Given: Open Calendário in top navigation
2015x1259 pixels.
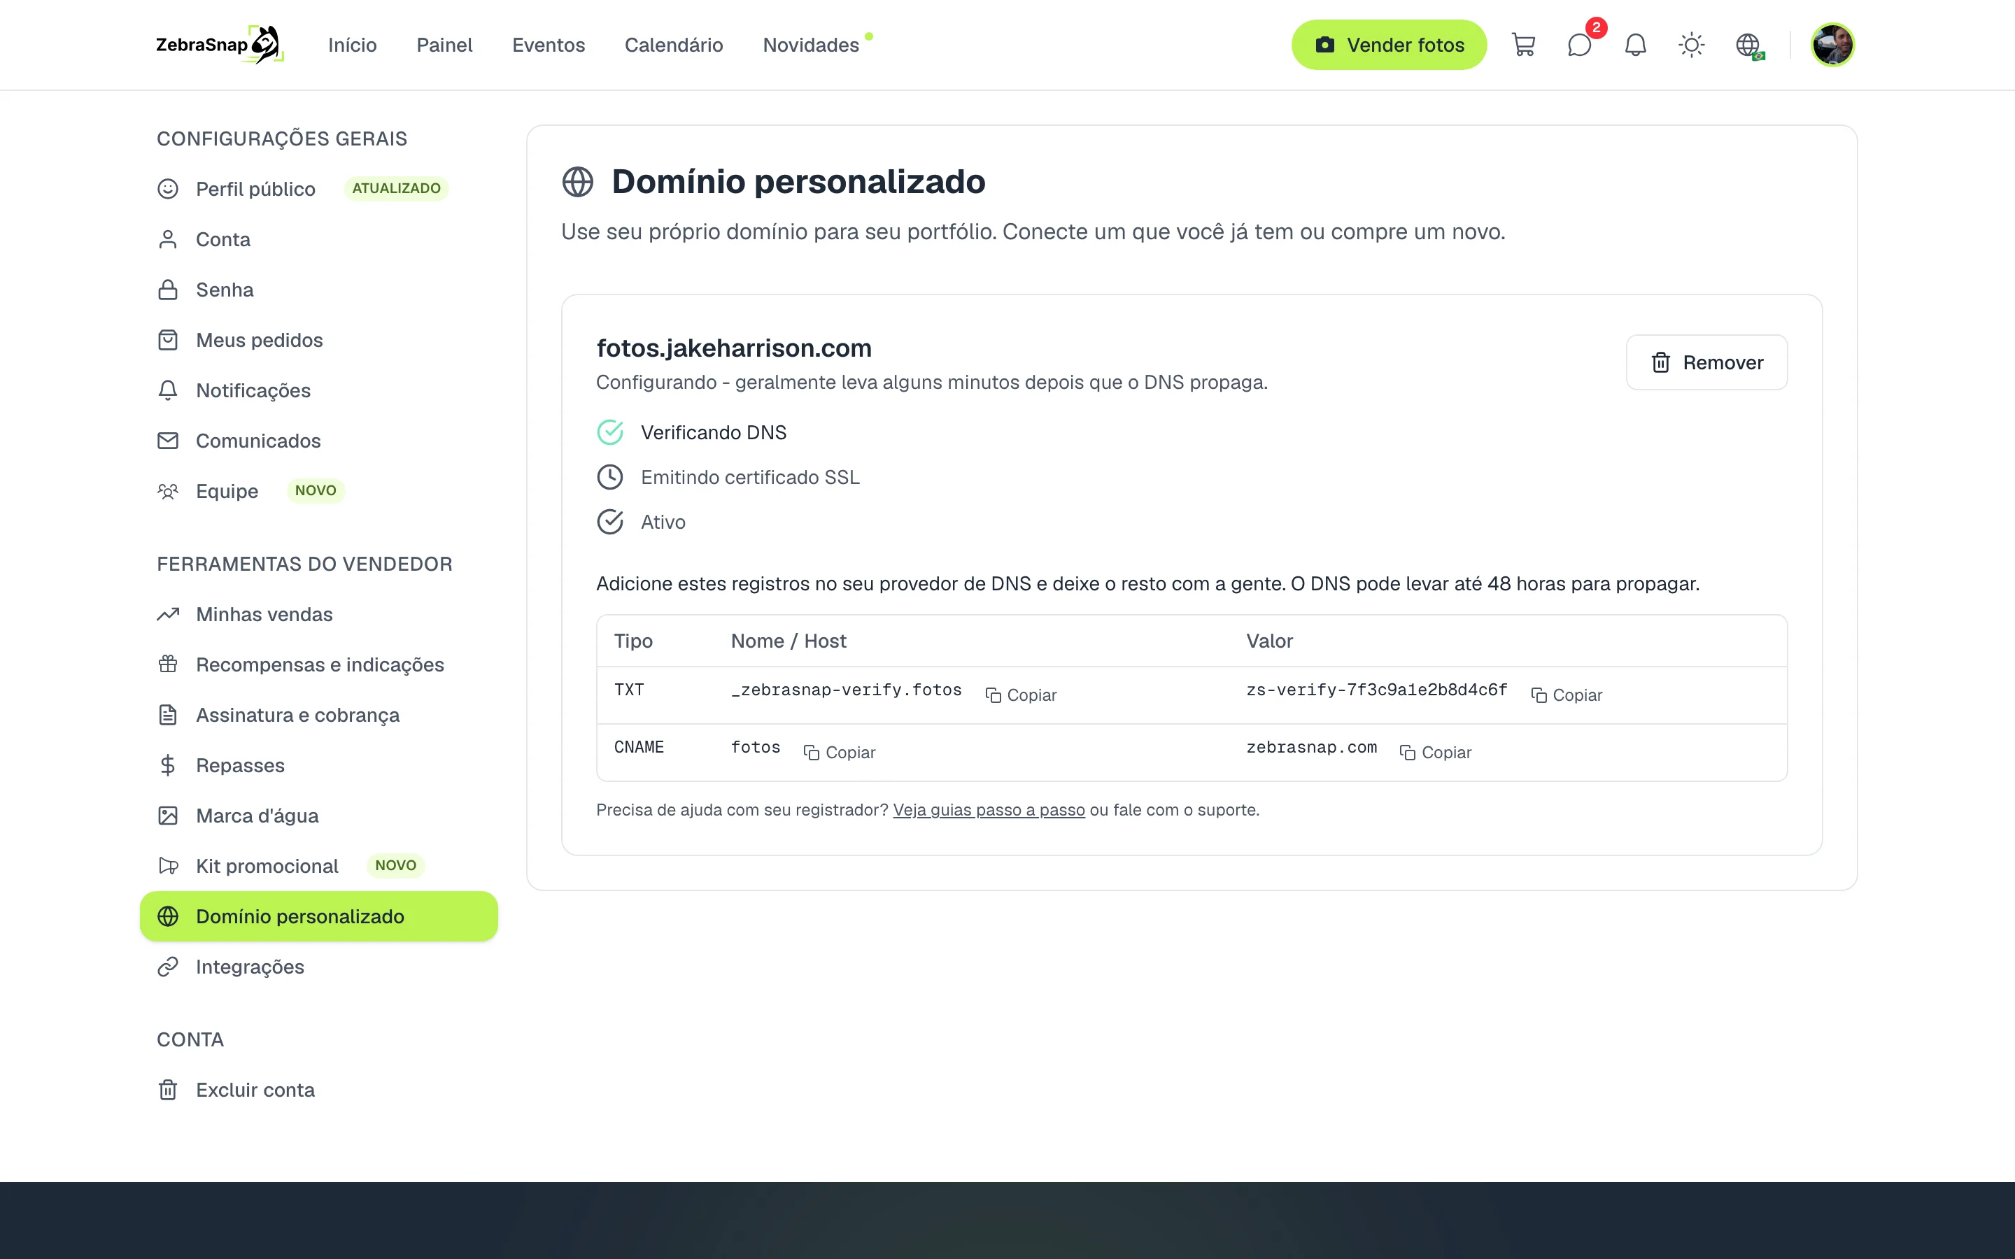Looking at the screenshot, I should click(674, 45).
